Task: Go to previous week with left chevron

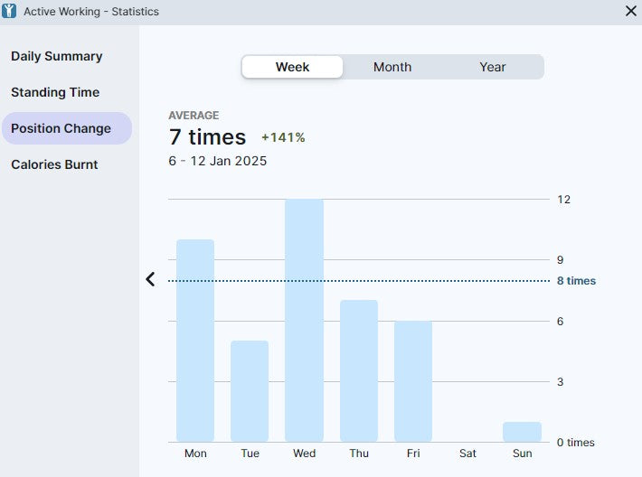Action: [150, 280]
